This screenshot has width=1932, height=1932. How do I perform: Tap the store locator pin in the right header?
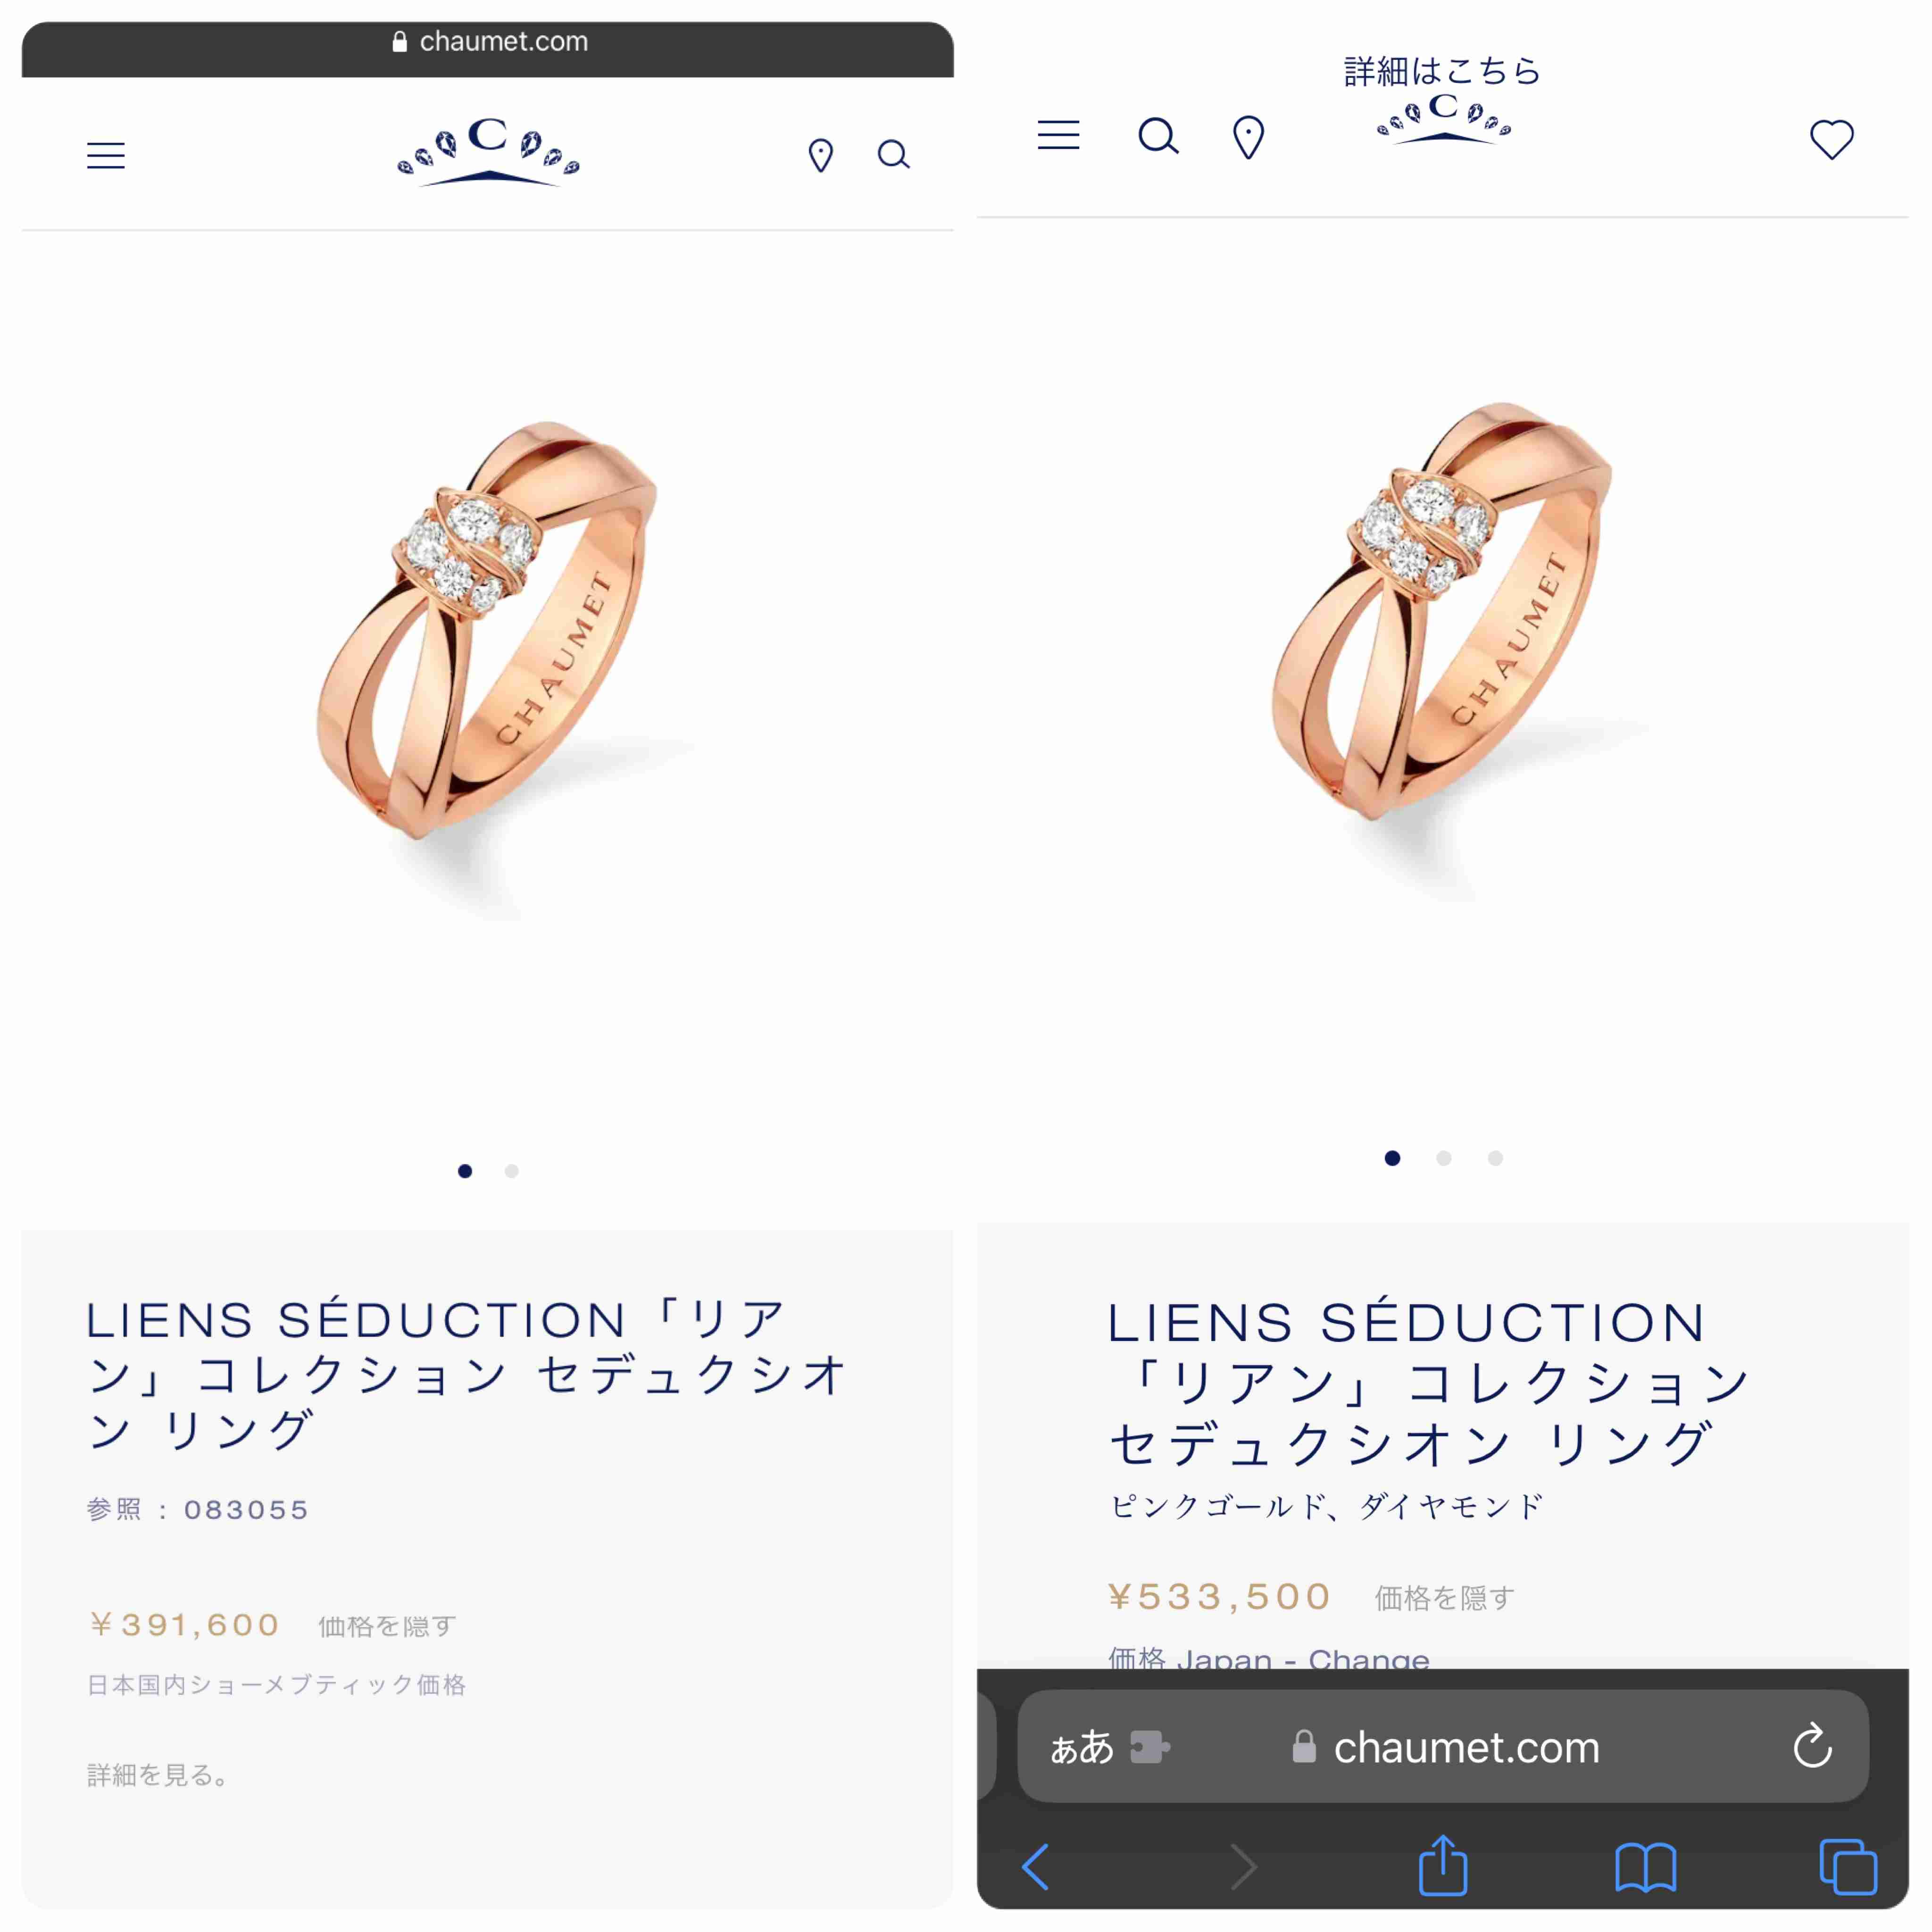coord(1248,137)
